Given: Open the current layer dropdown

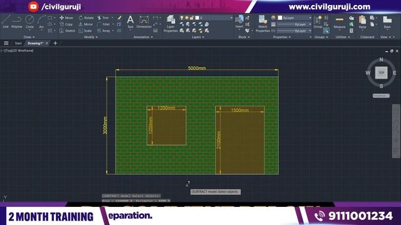Looking at the screenshot, I should (206, 17).
